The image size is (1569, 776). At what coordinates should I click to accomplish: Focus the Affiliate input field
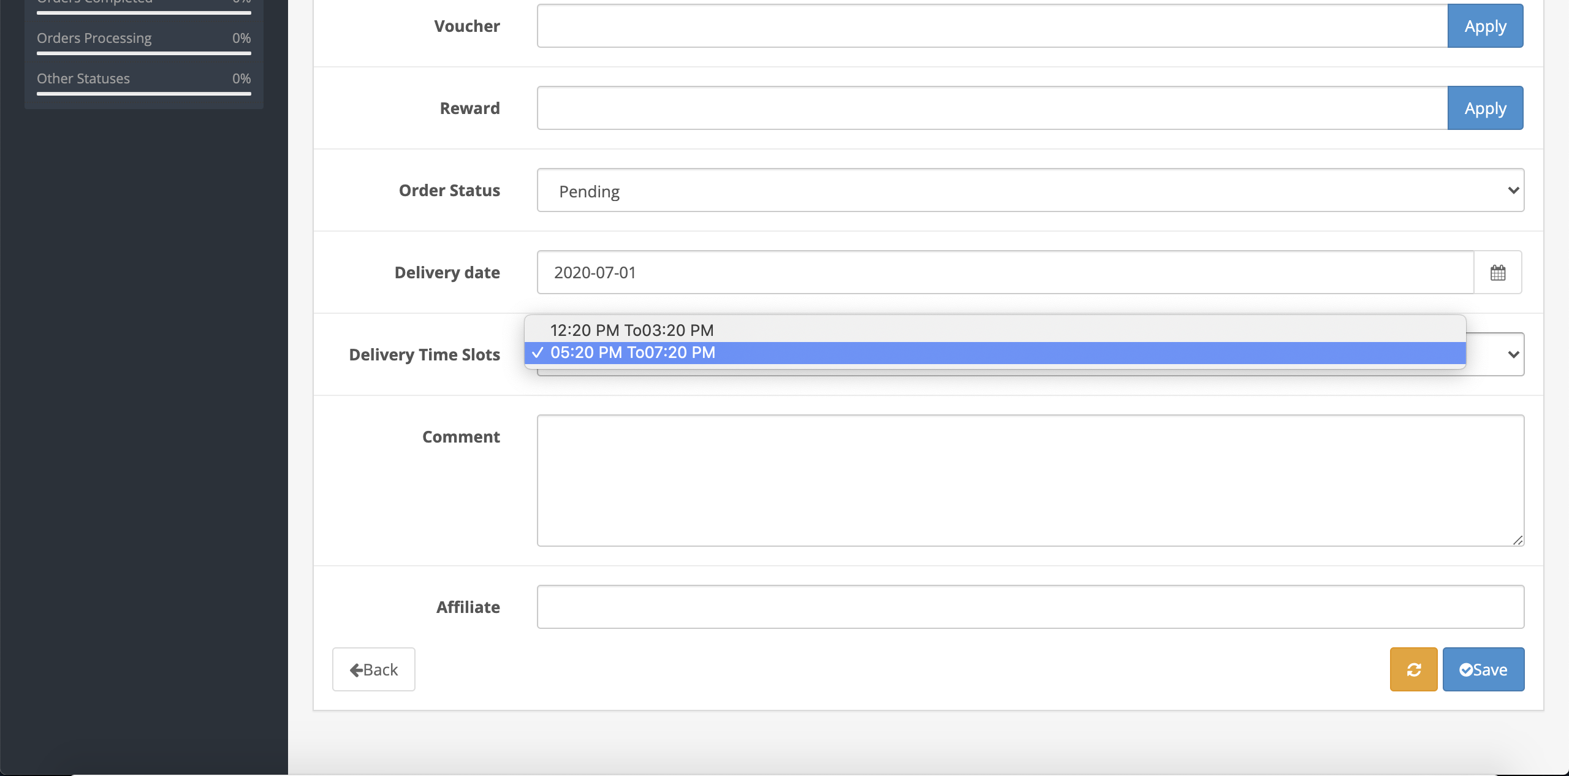point(1030,607)
